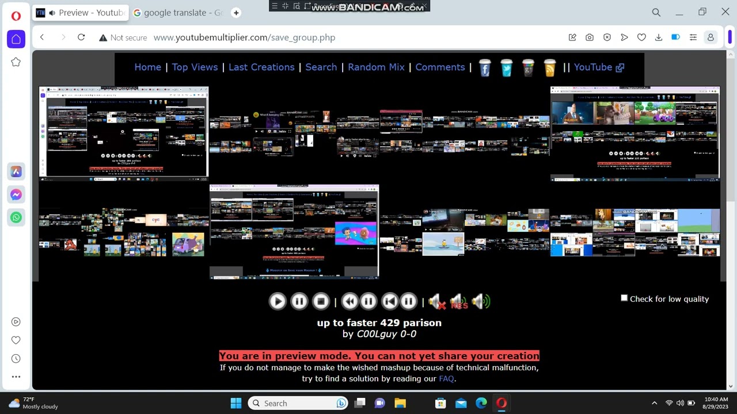The height and width of the screenshot is (414, 737).
Task: Click the send-arrow icon in address bar
Action: pyautogui.click(x=624, y=37)
